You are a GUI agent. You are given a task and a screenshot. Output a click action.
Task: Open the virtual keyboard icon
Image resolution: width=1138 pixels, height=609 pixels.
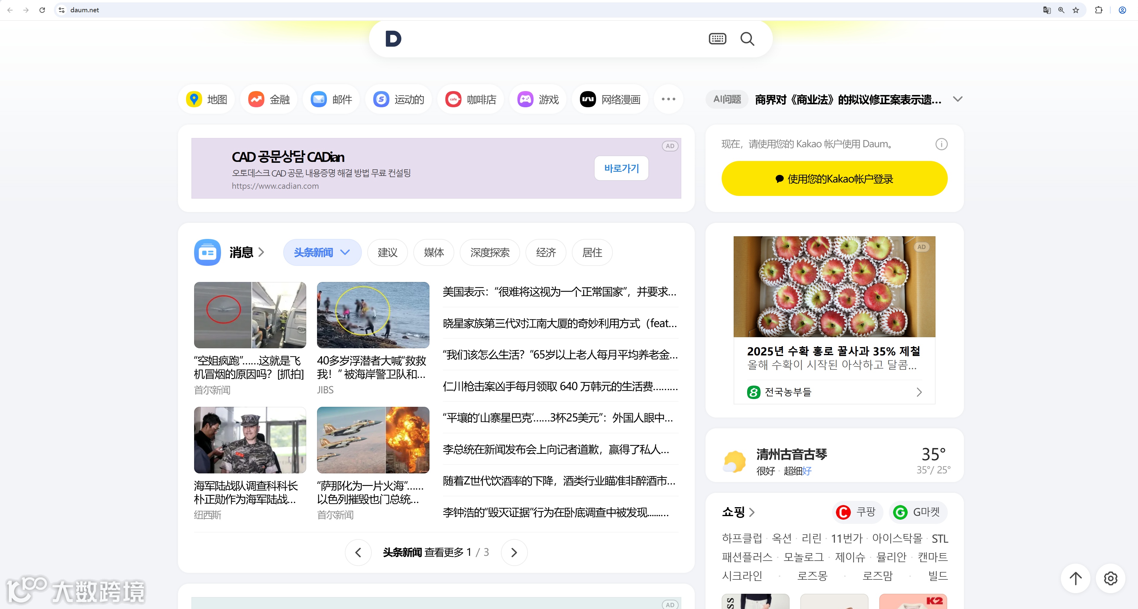pos(717,39)
